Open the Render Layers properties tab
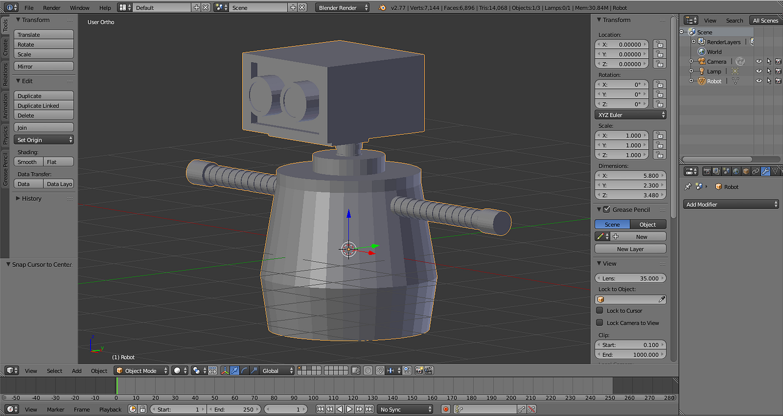783x416 pixels. click(716, 171)
